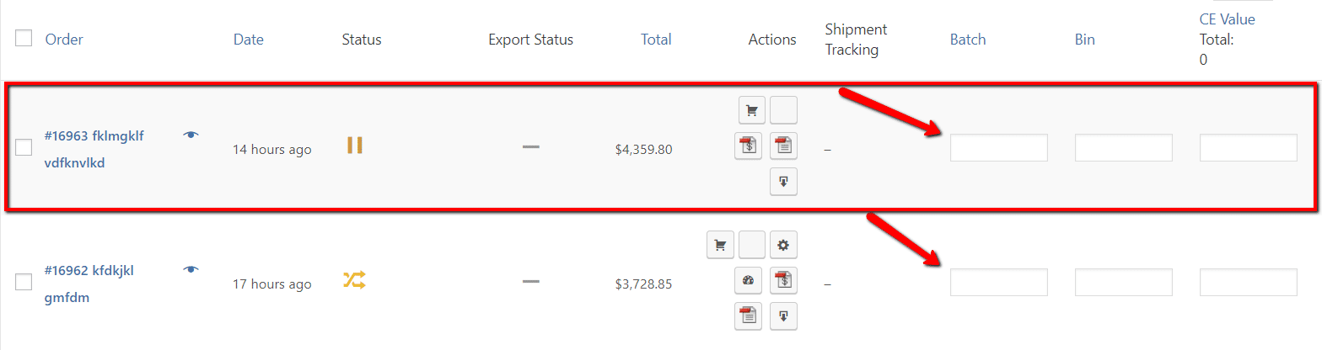Image resolution: width=1322 pixels, height=350 pixels.
Task: Open PDF invoice icon for order #16963
Action: 749,146
